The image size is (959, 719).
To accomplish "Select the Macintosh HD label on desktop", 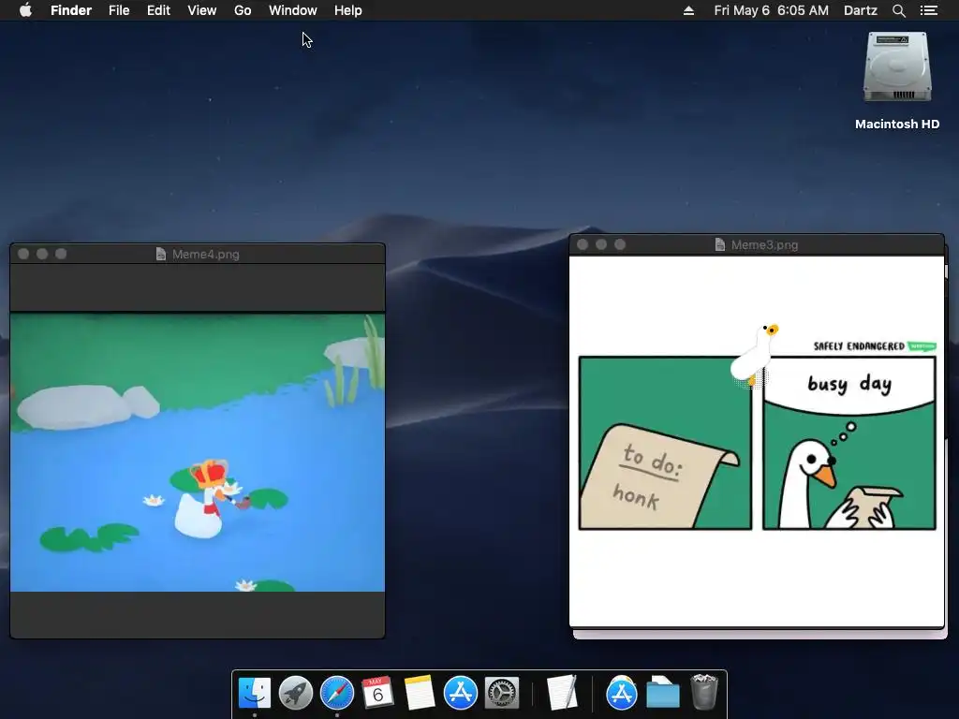I will 897,125.
